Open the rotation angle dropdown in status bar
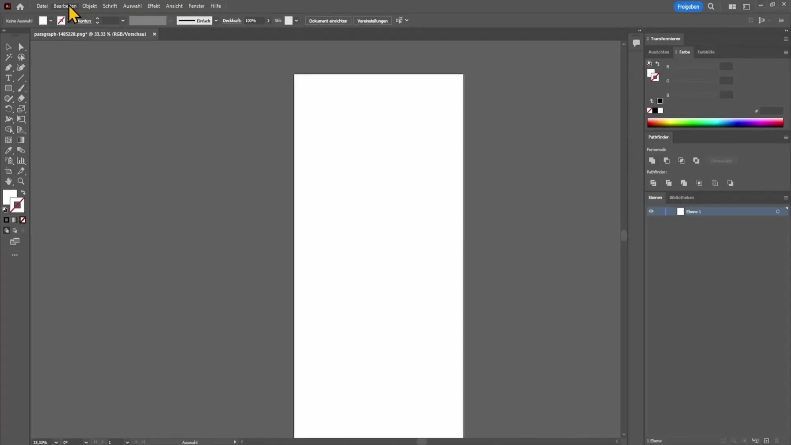This screenshot has width=791, height=445. click(86, 442)
